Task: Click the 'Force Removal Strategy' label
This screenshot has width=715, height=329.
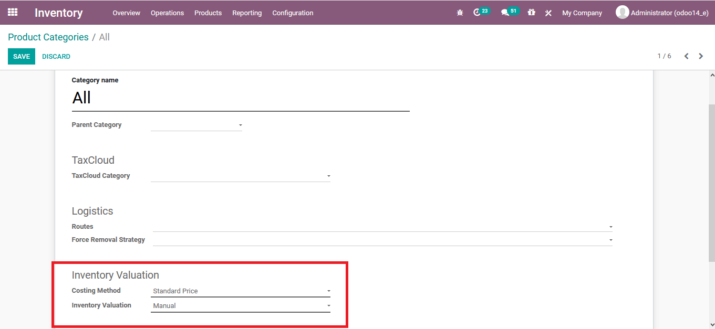Action: (x=108, y=240)
